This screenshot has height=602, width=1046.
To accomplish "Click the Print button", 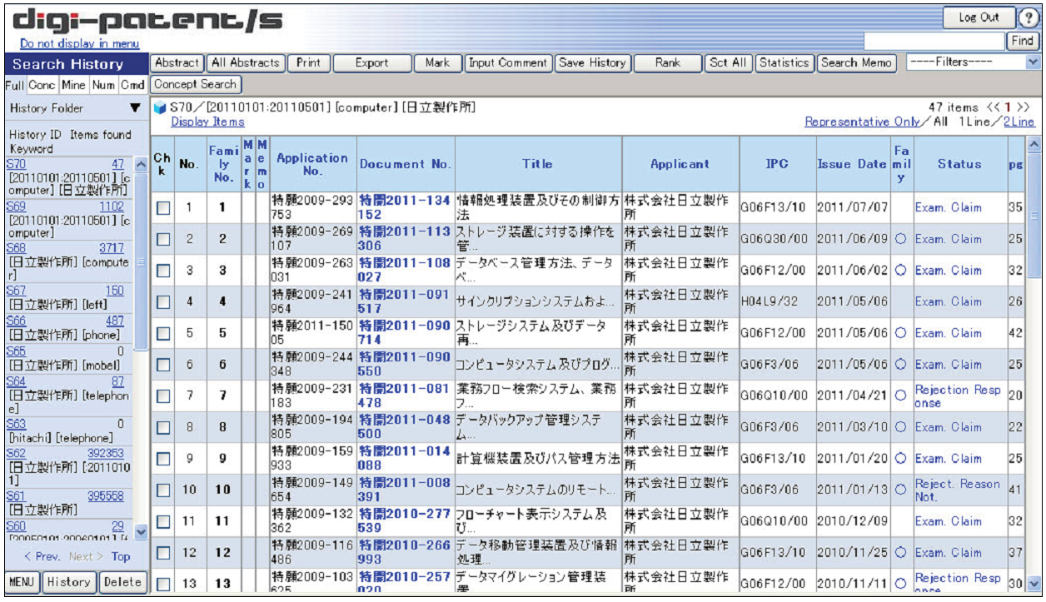I will (308, 62).
